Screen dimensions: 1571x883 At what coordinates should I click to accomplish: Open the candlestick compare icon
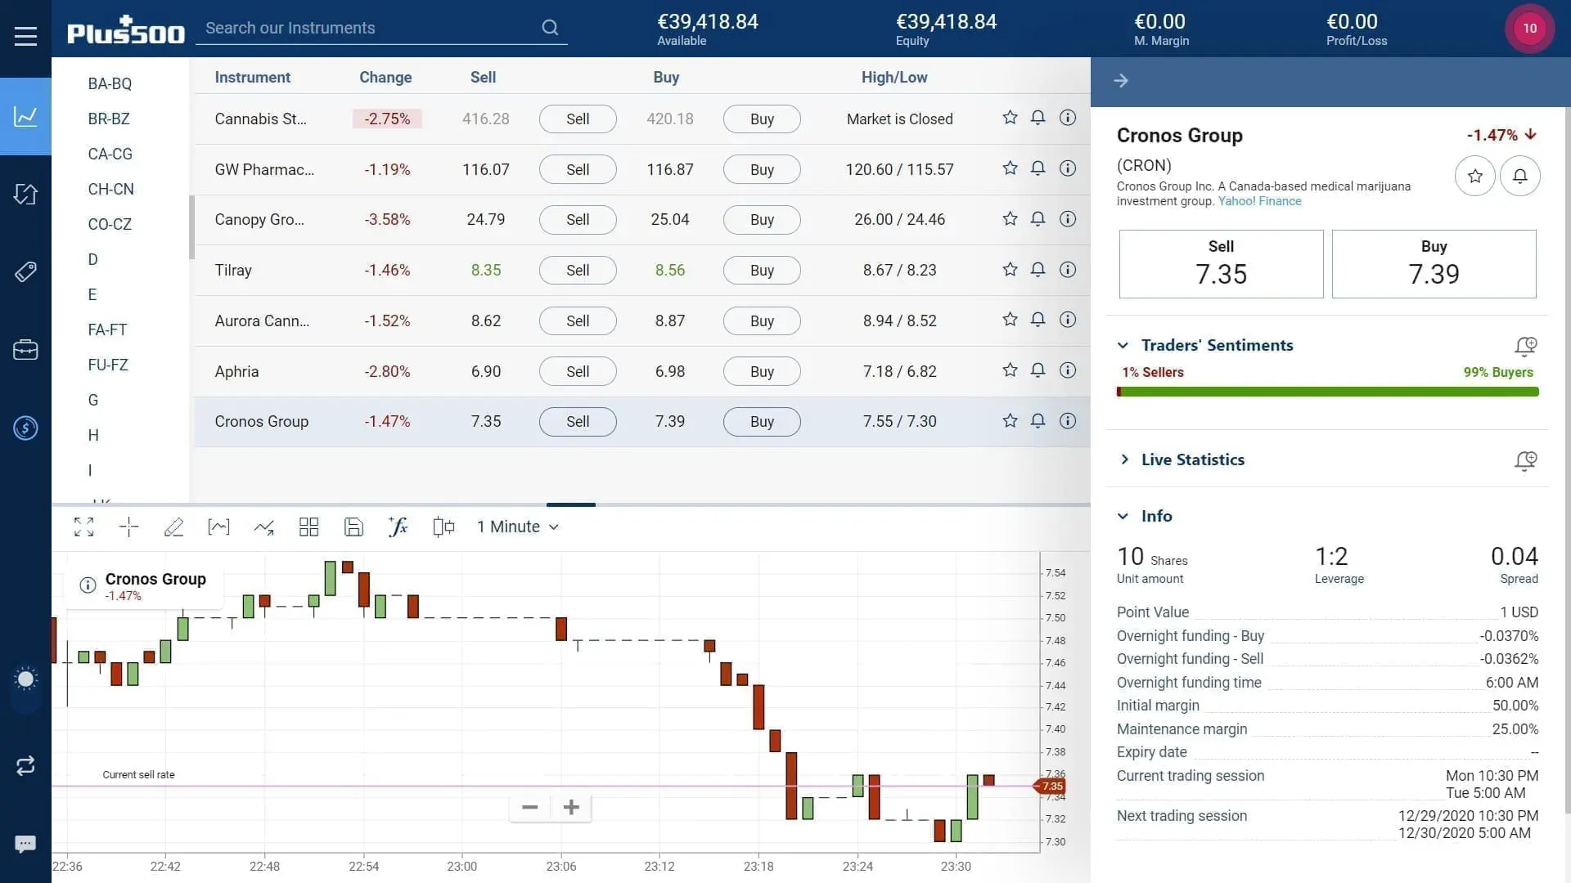(443, 527)
